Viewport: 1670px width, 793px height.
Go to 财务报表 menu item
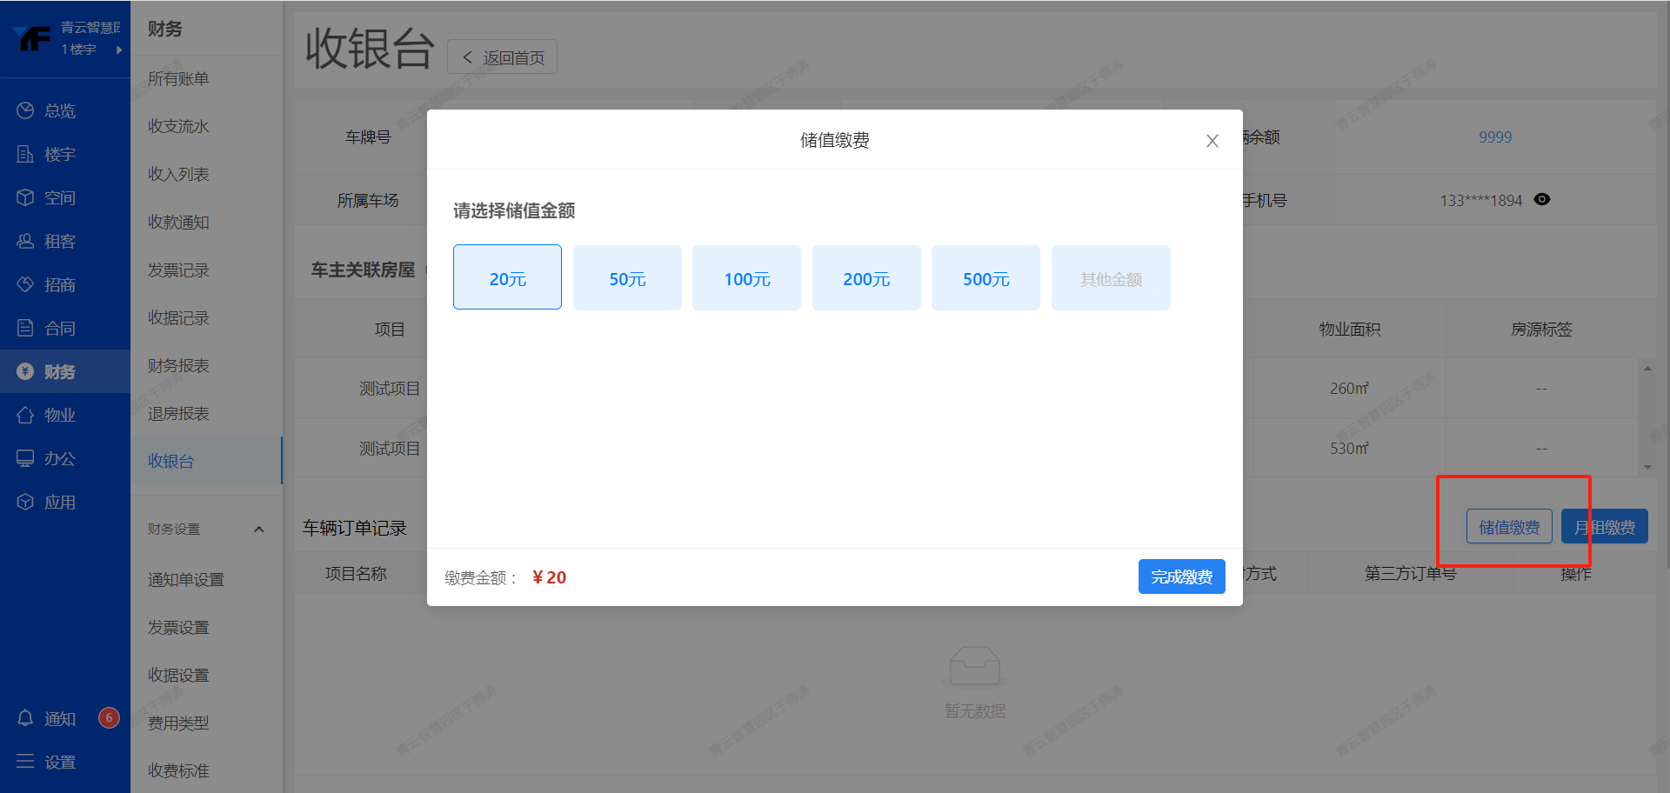coord(178,365)
